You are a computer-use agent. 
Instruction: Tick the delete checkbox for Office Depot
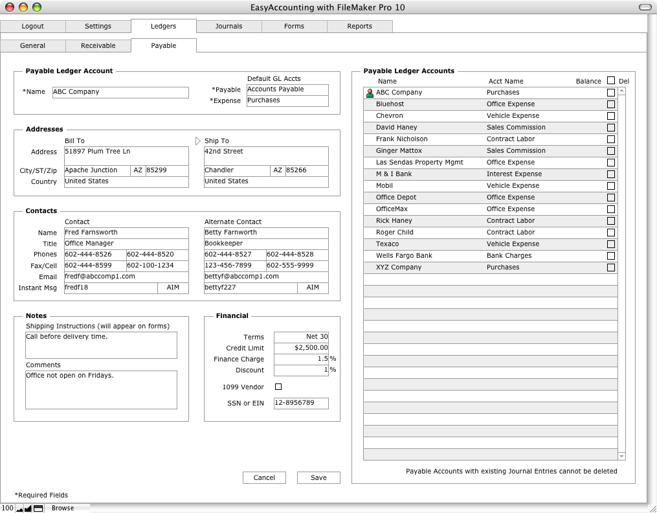(x=611, y=198)
